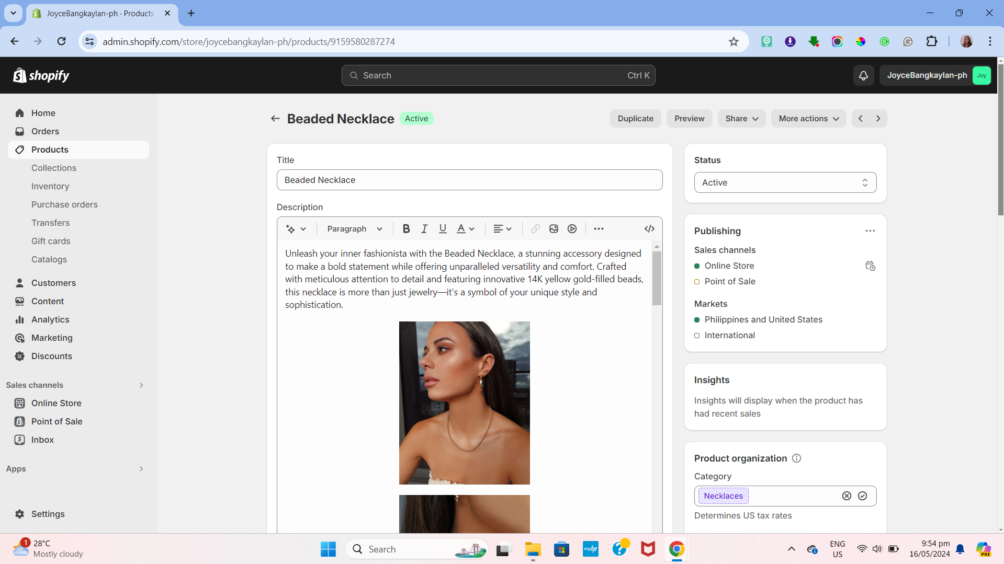Viewport: 1004px width, 564px height.
Task: Expand the Share dropdown
Action: (x=741, y=119)
